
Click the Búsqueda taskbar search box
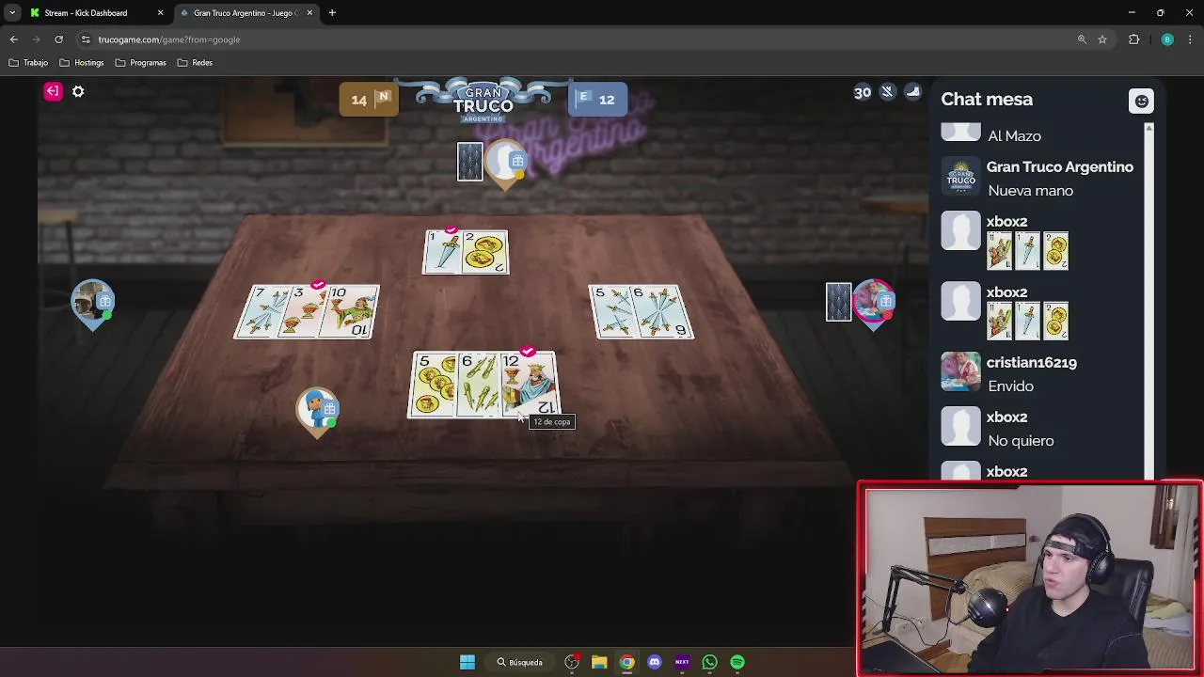[520, 662]
